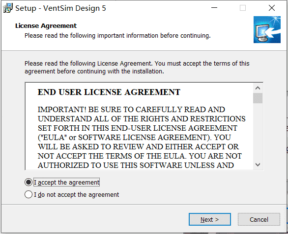Viewport: 288px width, 234px height.
Task: Click the license scrollbar thumb
Action: [258, 98]
